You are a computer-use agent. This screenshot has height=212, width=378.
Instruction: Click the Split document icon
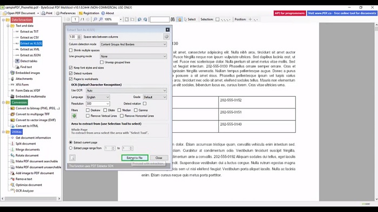[x=12, y=143]
